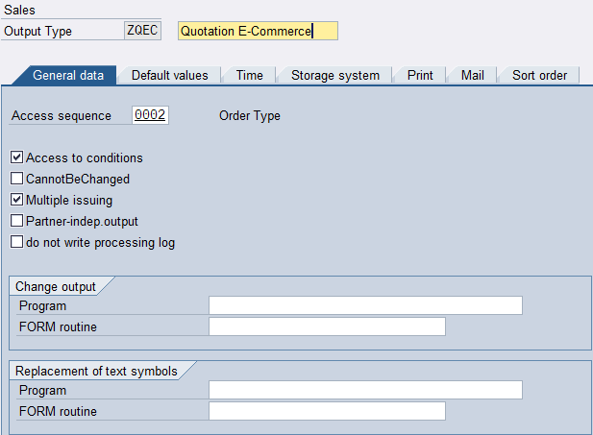Select Program field in Replacement of text symbols
Screen dimensions: 593x435
[365, 390]
